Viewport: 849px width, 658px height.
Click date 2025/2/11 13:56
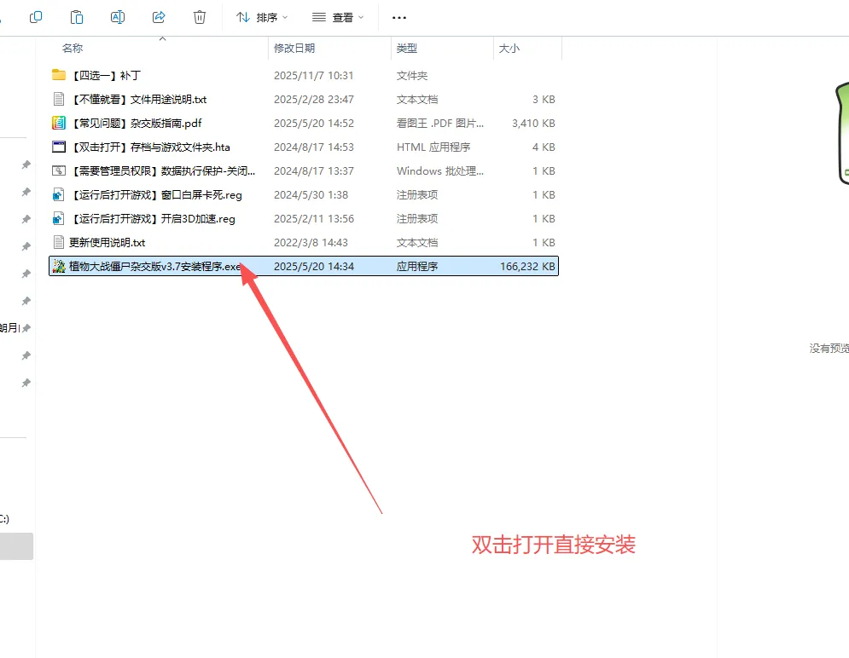click(x=314, y=218)
